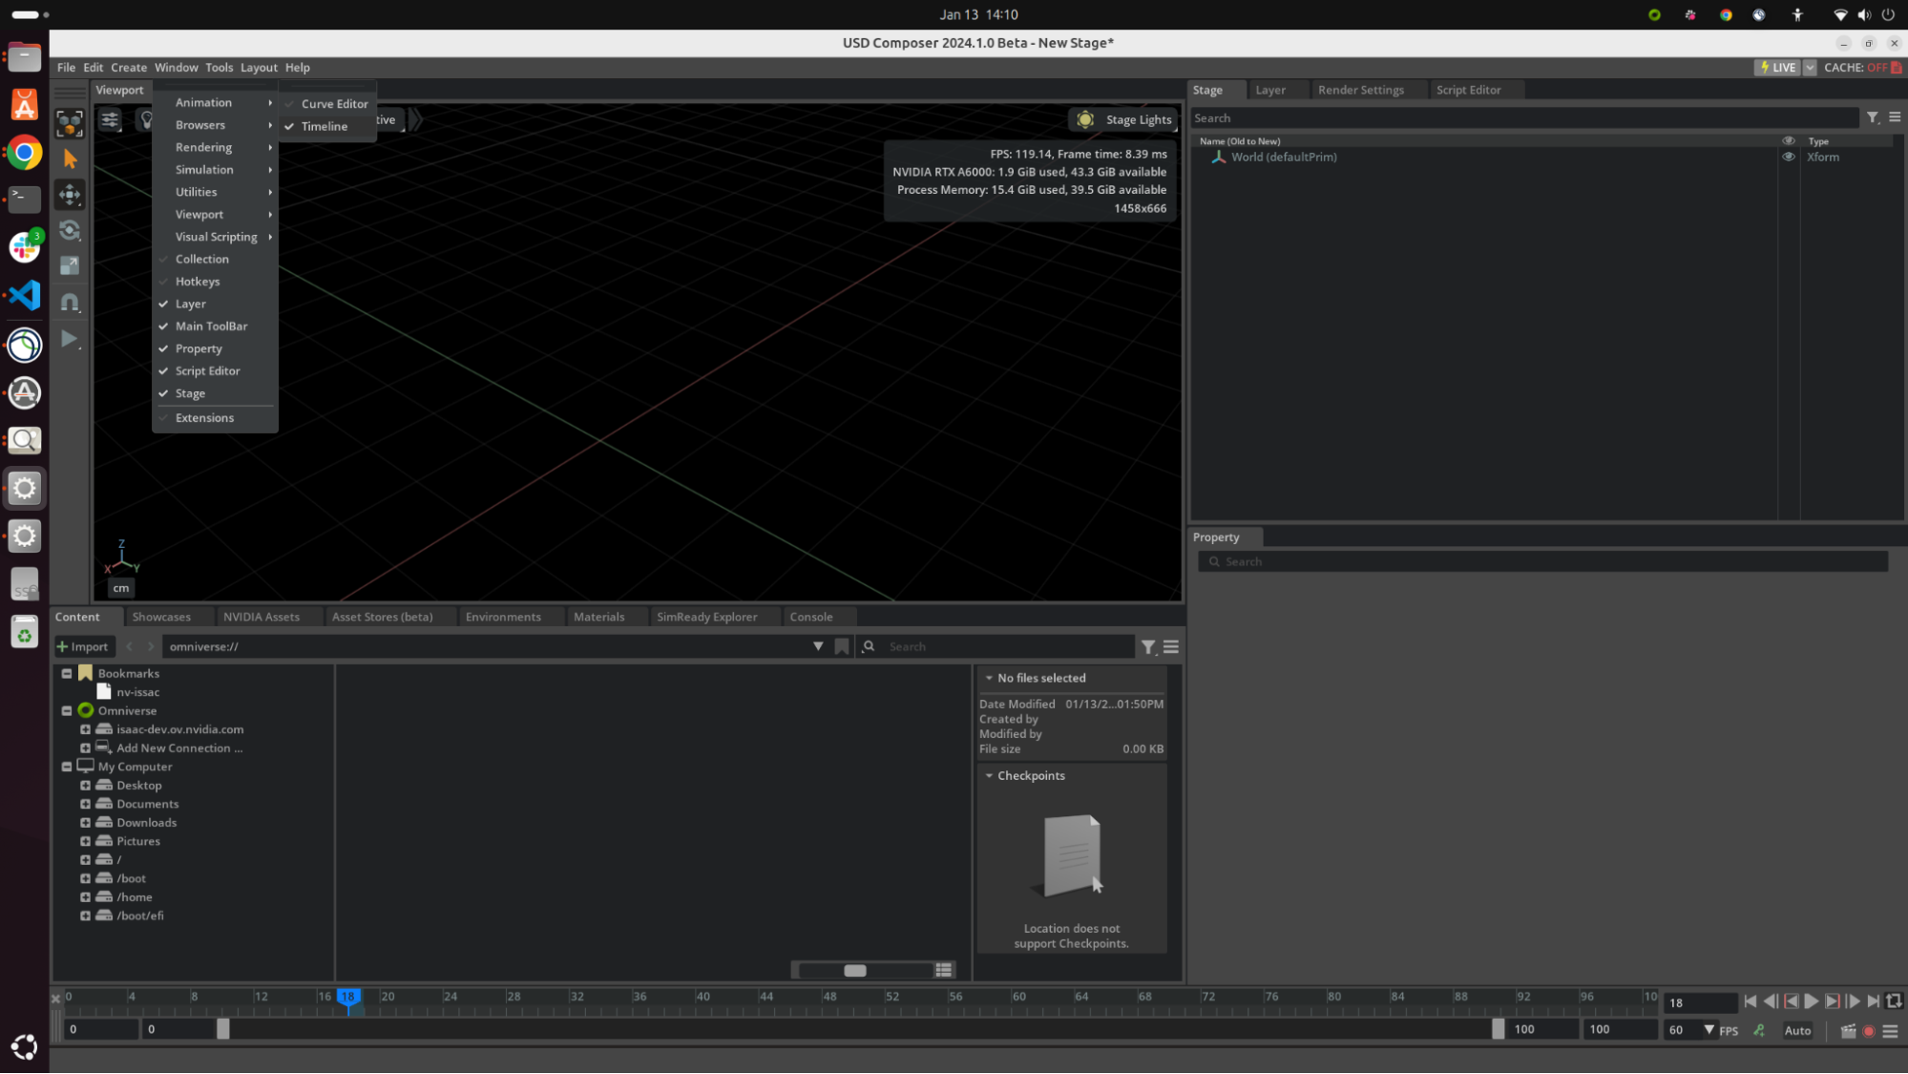Click the green add-keyframe key icon
Image resolution: width=1908 pixels, height=1074 pixels.
pos(1759,1030)
